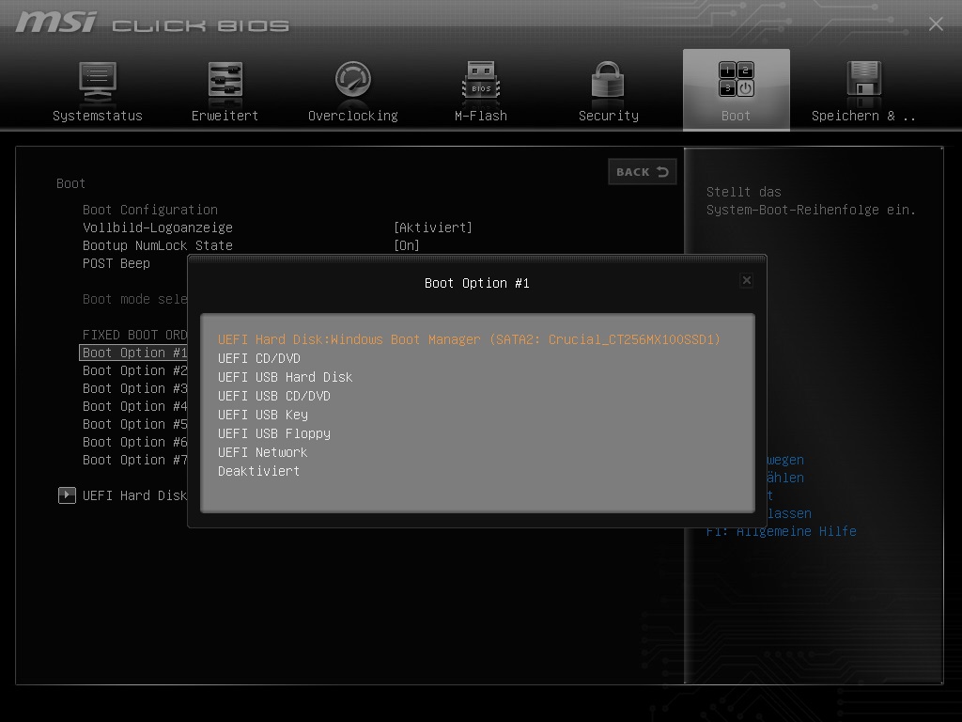
Task: Select the POST Beep setting
Action: click(116, 263)
